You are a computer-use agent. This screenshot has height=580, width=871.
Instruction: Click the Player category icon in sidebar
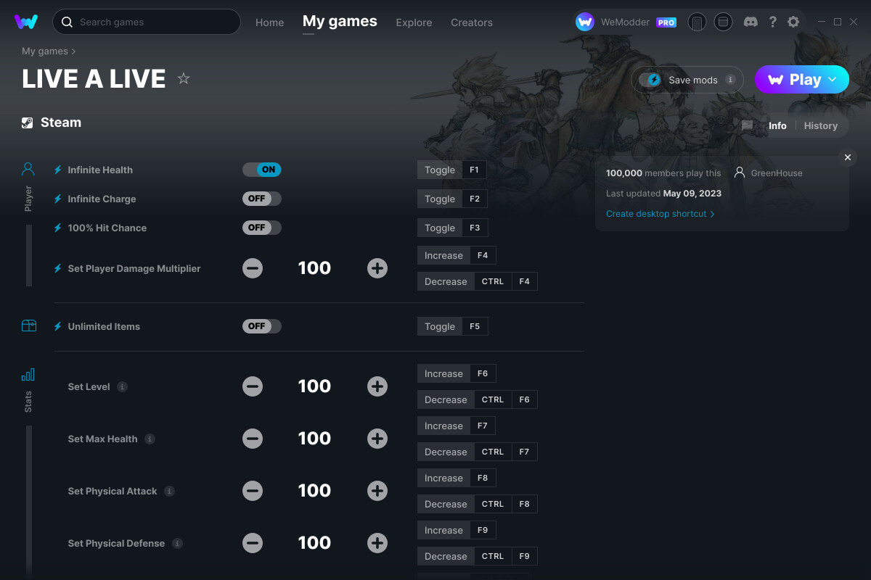(28, 170)
